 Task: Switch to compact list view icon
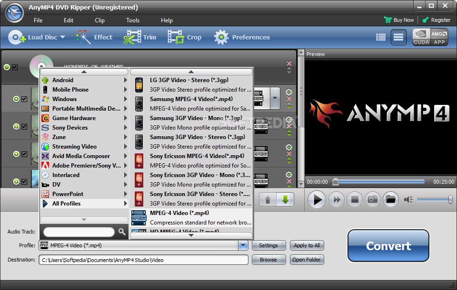398,37
